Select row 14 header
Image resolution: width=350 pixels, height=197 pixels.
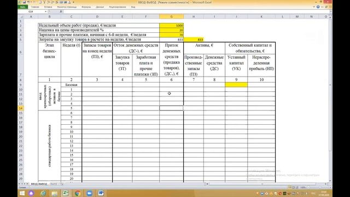click(21, 108)
